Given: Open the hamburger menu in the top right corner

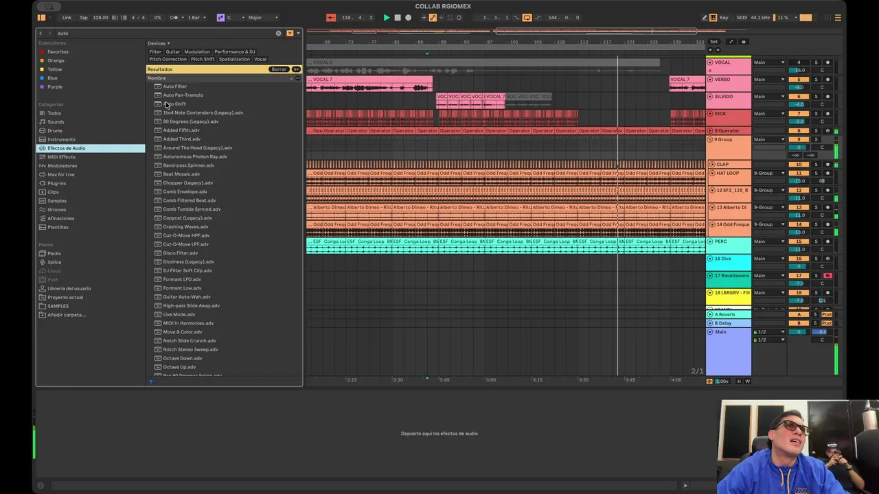Looking at the screenshot, I should click(838, 17).
